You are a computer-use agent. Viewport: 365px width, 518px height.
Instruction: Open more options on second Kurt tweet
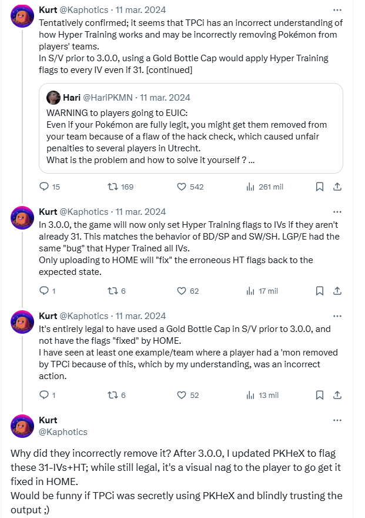[x=337, y=211]
